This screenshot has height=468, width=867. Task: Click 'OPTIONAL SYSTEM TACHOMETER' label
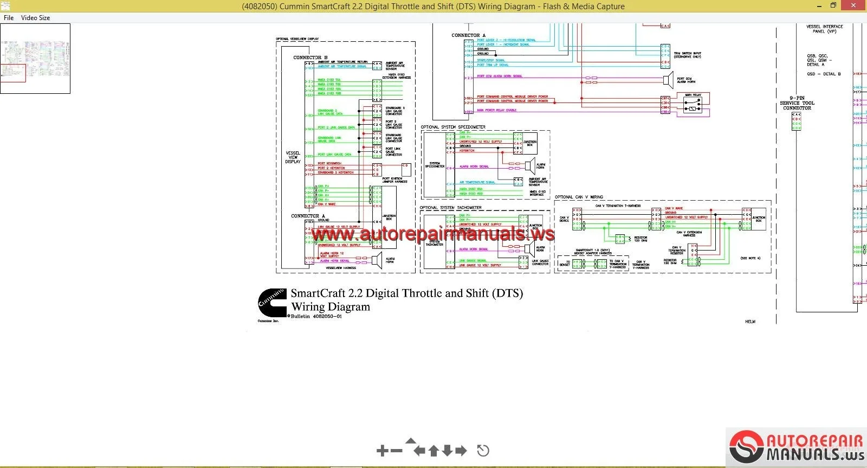451,208
